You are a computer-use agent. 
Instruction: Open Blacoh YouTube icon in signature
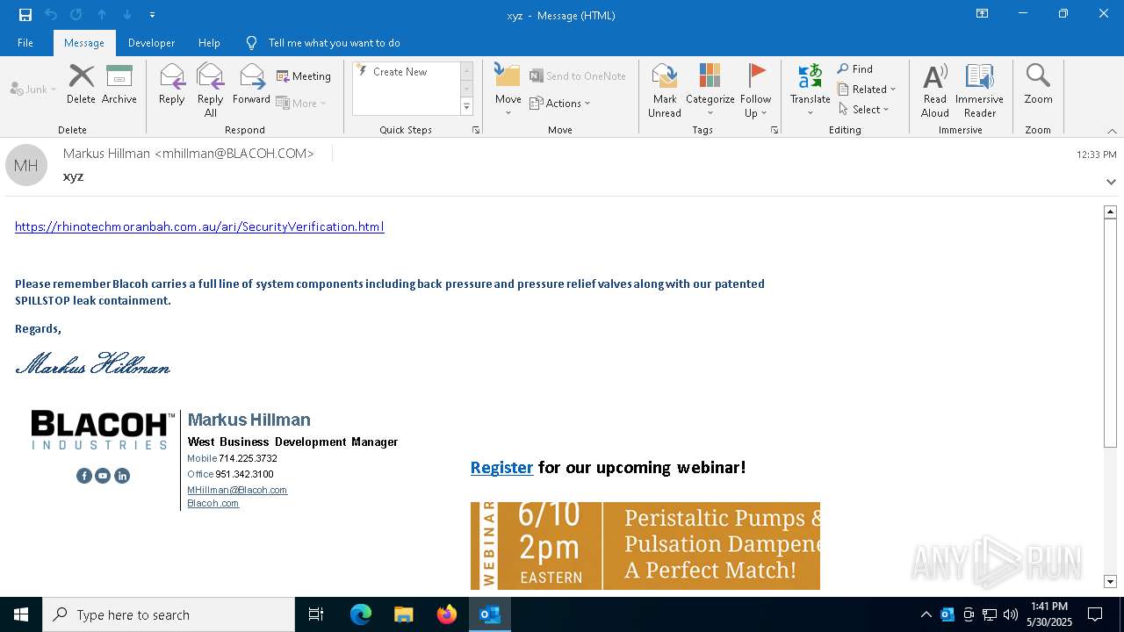pos(103,476)
